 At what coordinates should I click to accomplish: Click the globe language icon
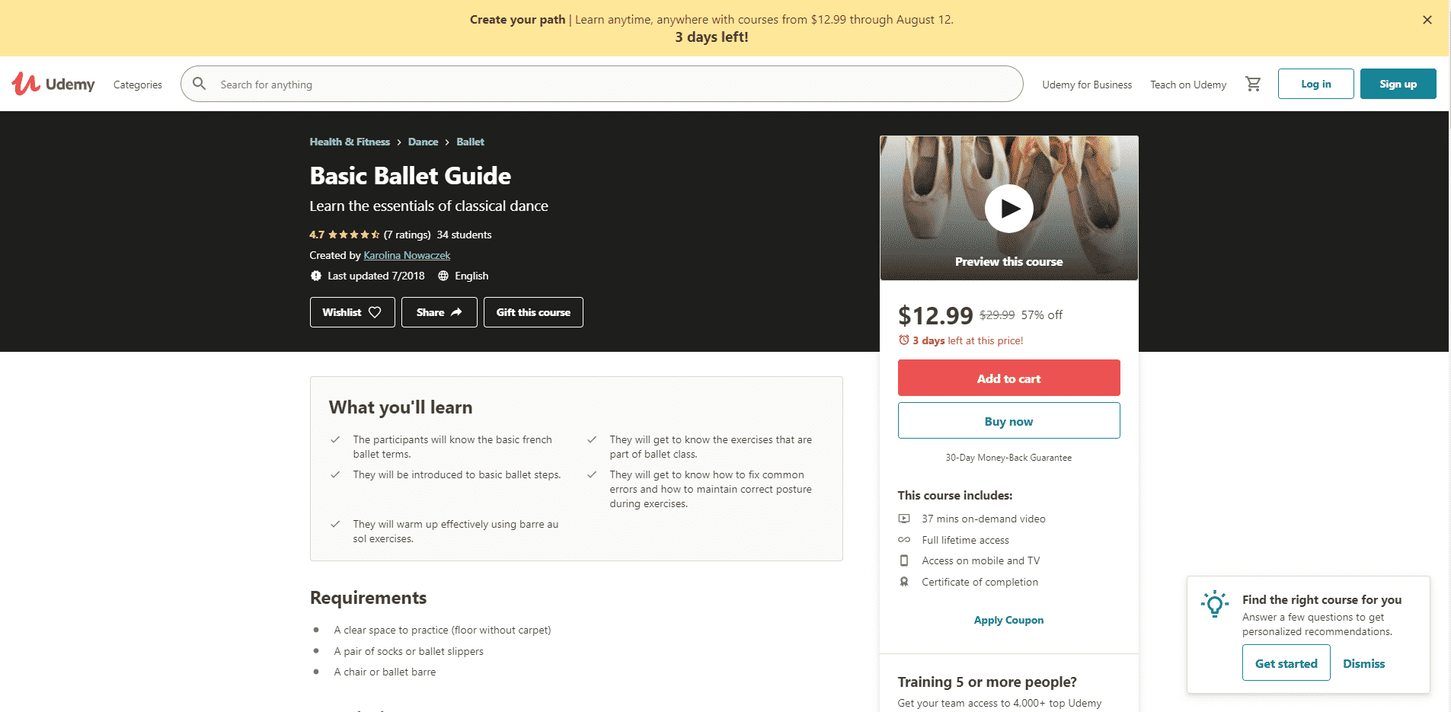pos(443,276)
